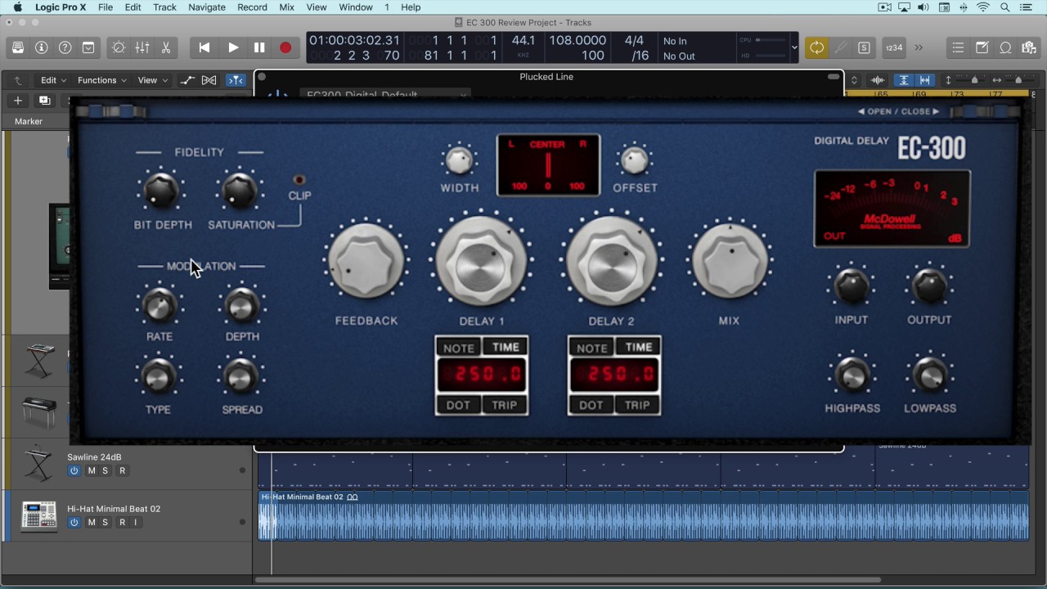Start playback with Play button
1047x589 pixels.
tap(233, 47)
